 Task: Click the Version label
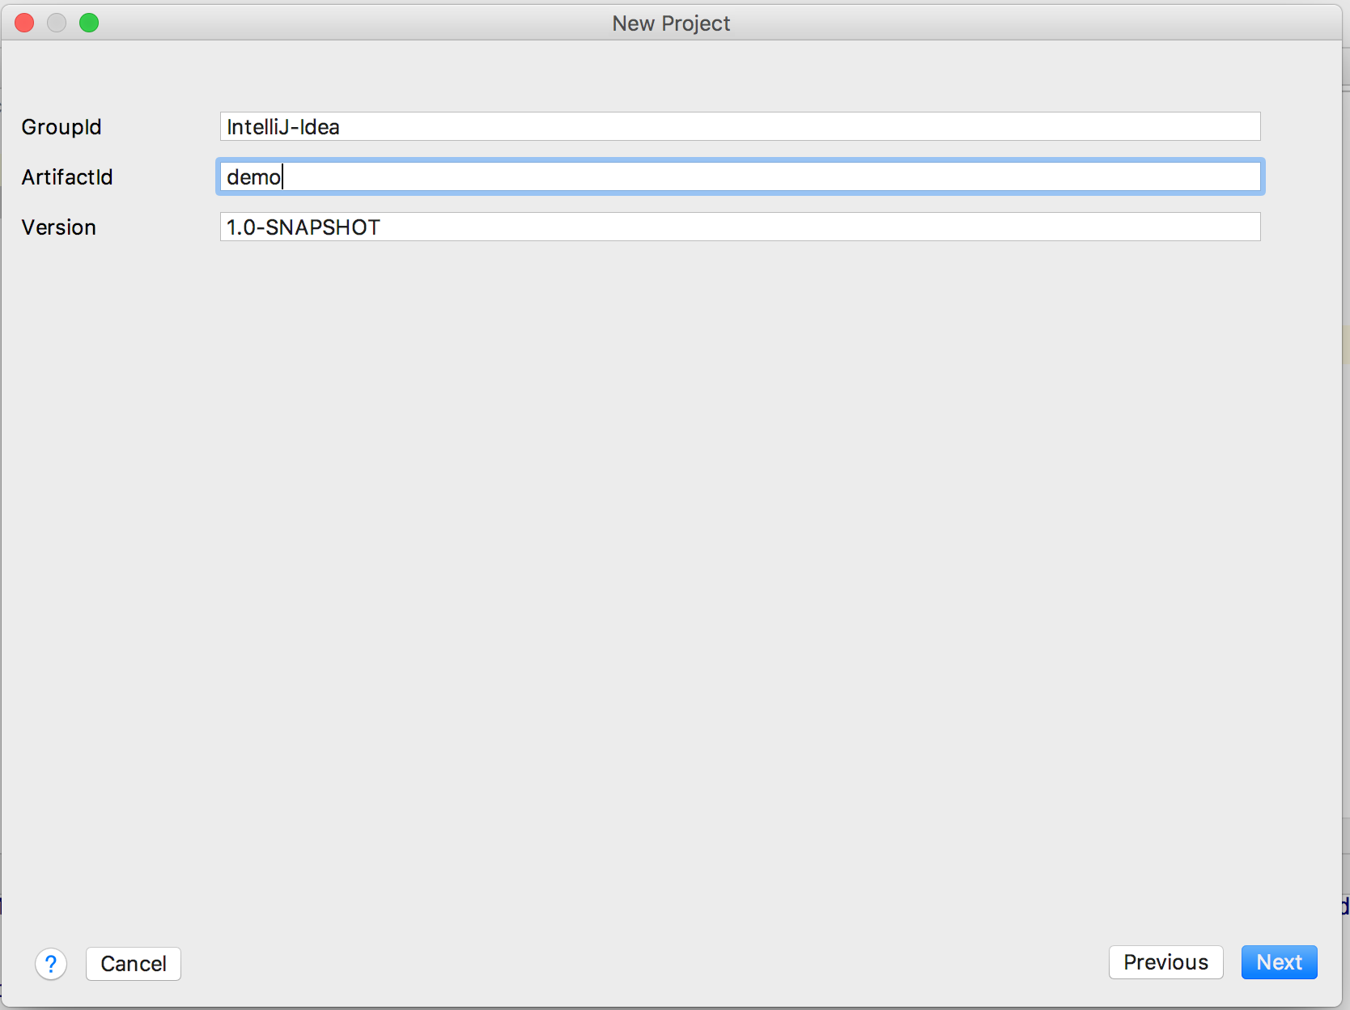click(x=59, y=227)
